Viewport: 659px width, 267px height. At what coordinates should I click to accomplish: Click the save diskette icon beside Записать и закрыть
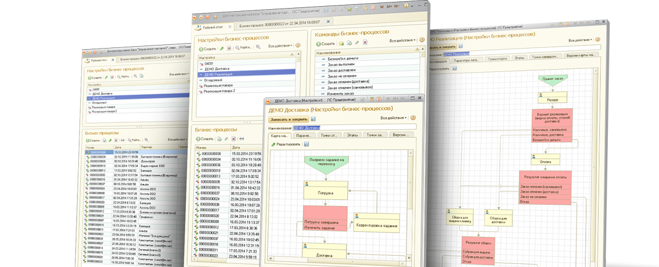(x=313, y=118)
